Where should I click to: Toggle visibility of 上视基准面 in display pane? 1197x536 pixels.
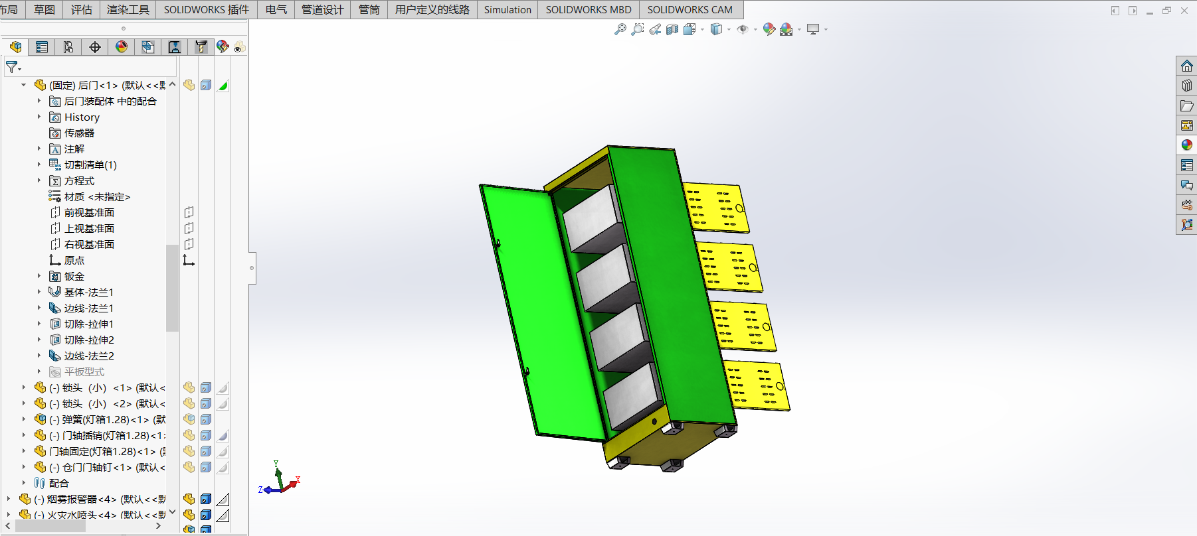click(189, 228)
